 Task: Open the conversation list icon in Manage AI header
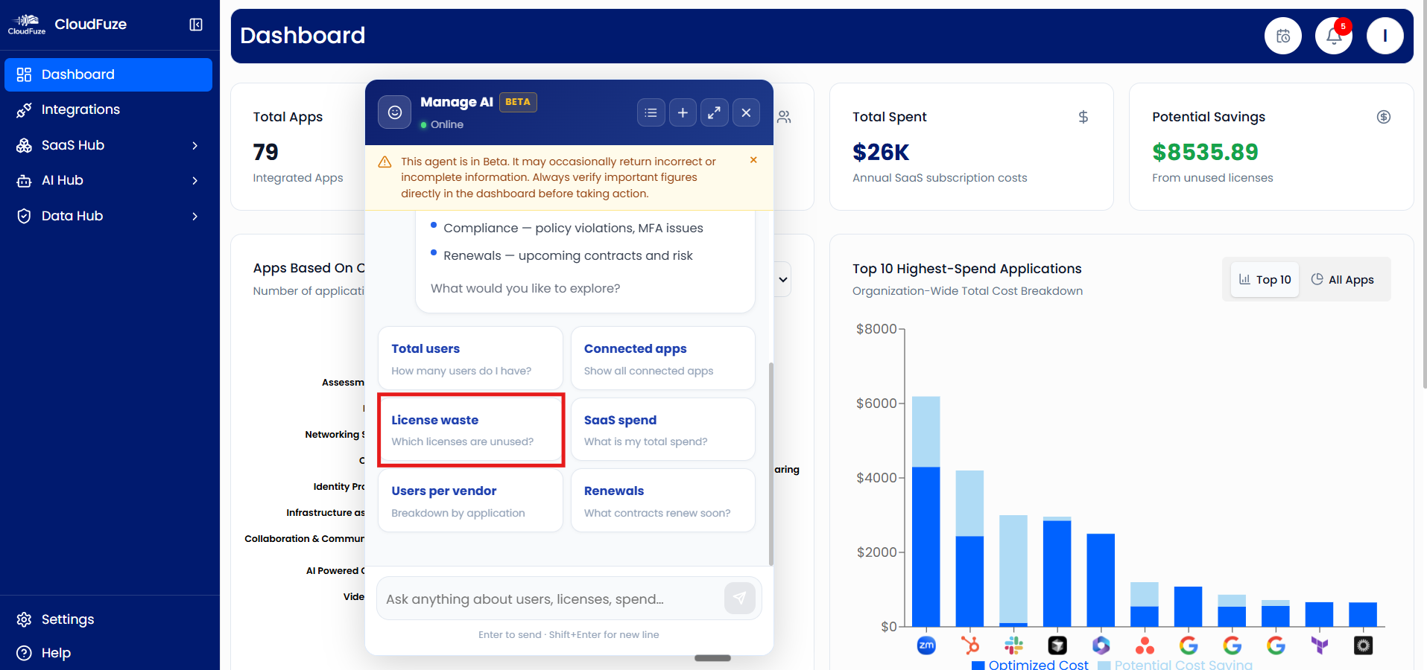650,112
